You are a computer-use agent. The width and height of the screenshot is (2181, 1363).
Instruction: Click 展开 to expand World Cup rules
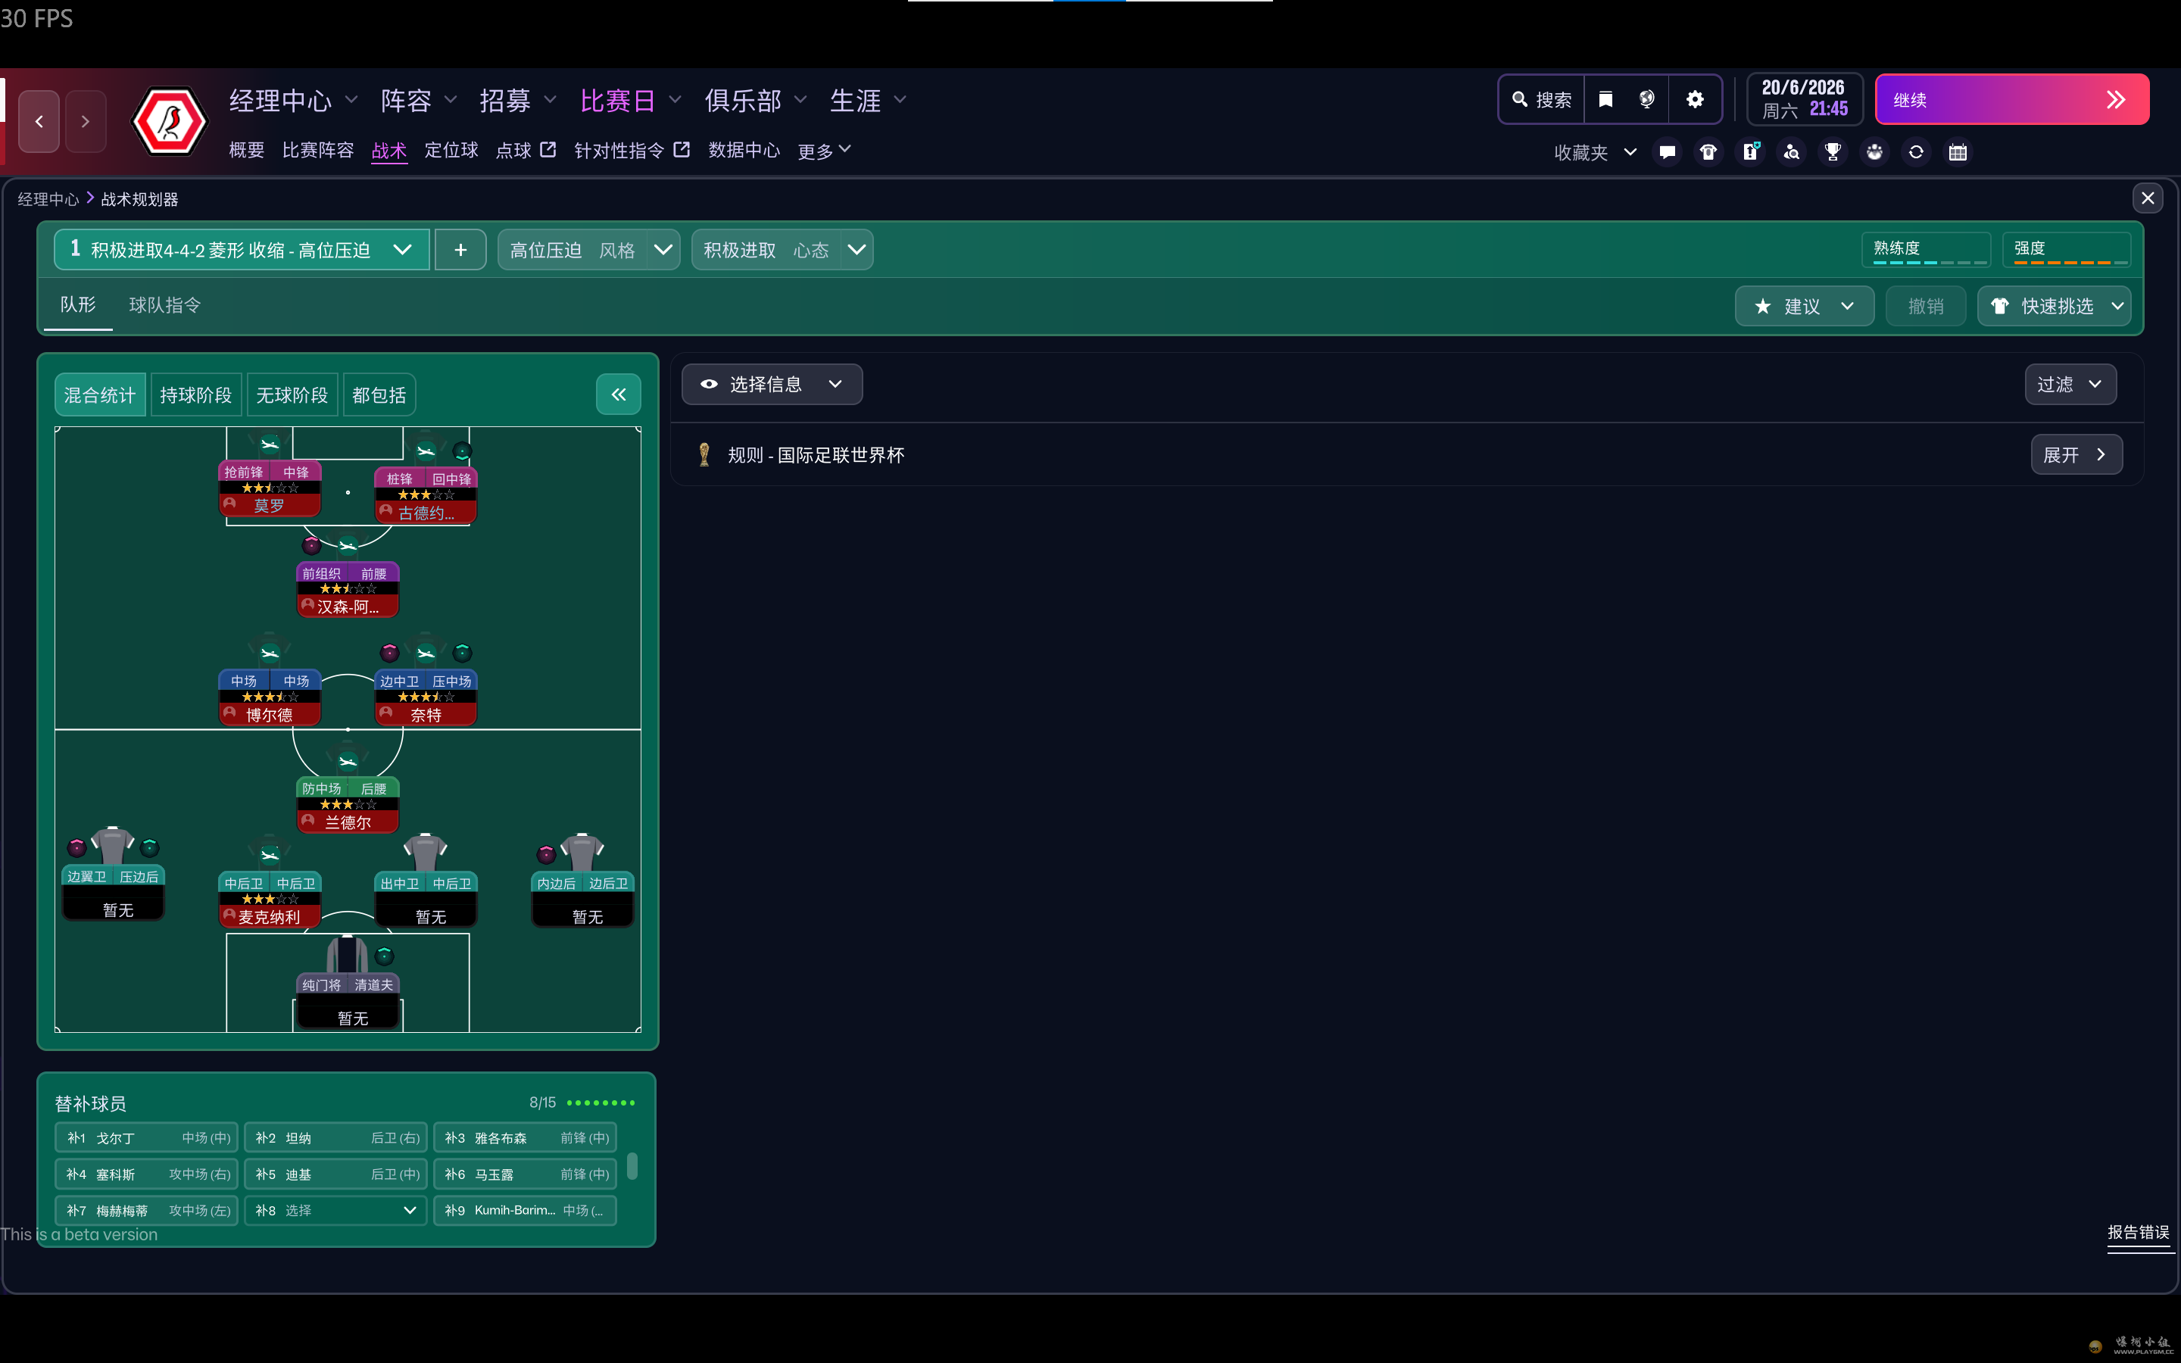(x=2075, y=454)
